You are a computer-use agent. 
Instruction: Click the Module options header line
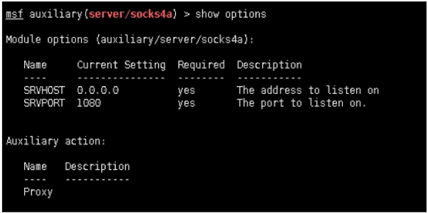(130, 40)
